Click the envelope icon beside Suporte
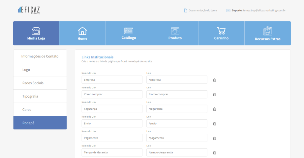Viewport: 304px width, 158px height. 228,11
